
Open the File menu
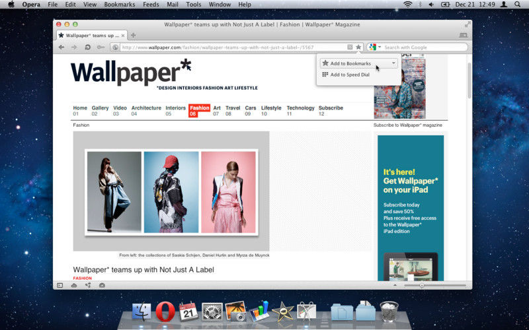[x=53, y=5]
